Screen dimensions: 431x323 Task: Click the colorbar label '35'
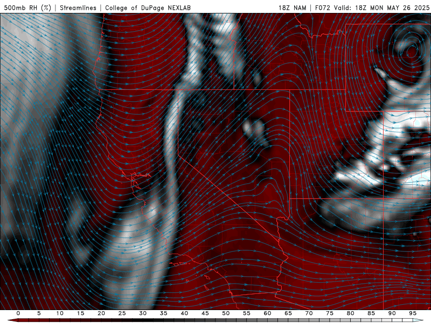click(164, 313)
